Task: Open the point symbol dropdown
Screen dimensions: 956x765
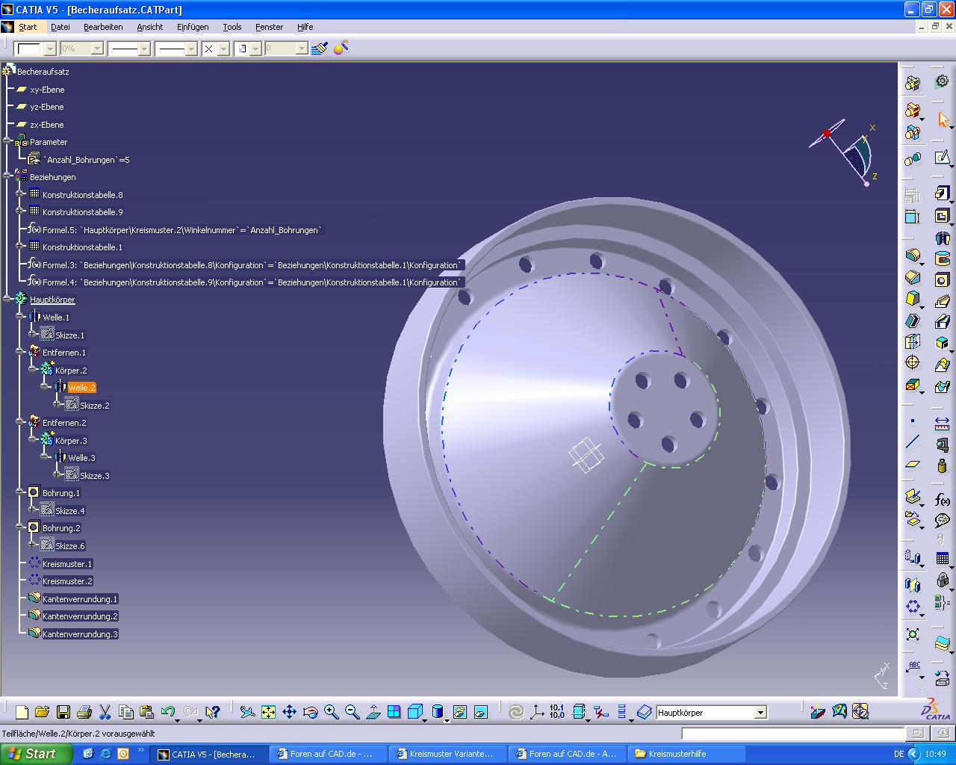Action: pos(223,49)
